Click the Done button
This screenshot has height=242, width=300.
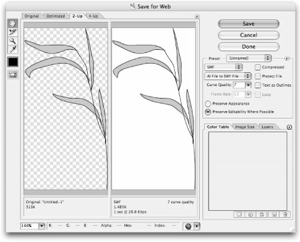pos(248,47)
